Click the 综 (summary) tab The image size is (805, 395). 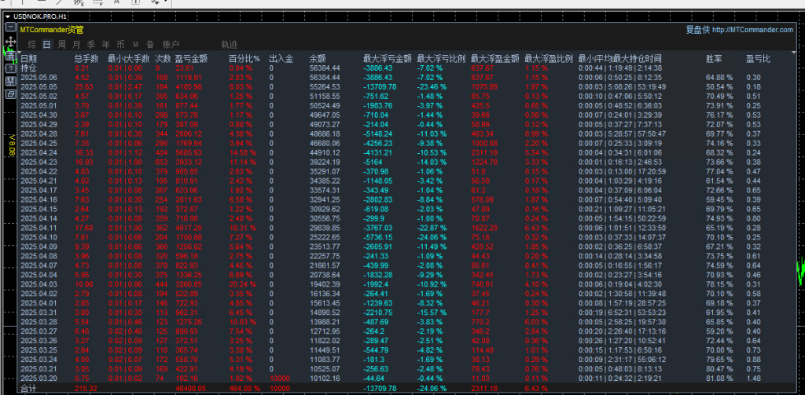pos(33,45)
